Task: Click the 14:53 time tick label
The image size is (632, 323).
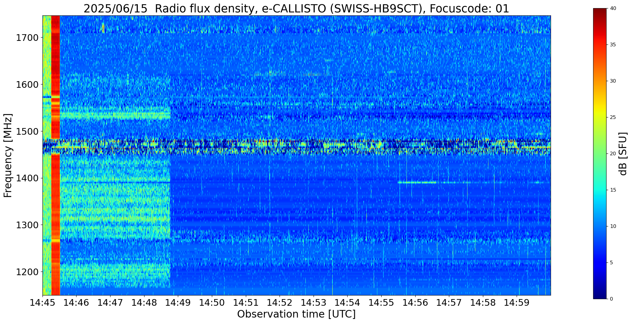Action: pyautogui.click(x=314, y=302)
